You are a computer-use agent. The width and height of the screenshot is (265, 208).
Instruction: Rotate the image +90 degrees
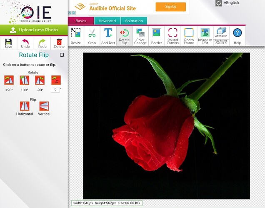click(x=9, y=80)
